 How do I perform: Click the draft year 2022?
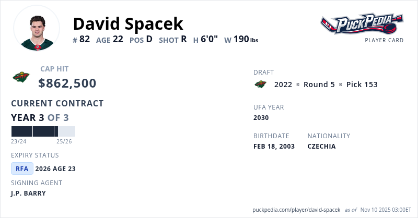click(283, 84)
